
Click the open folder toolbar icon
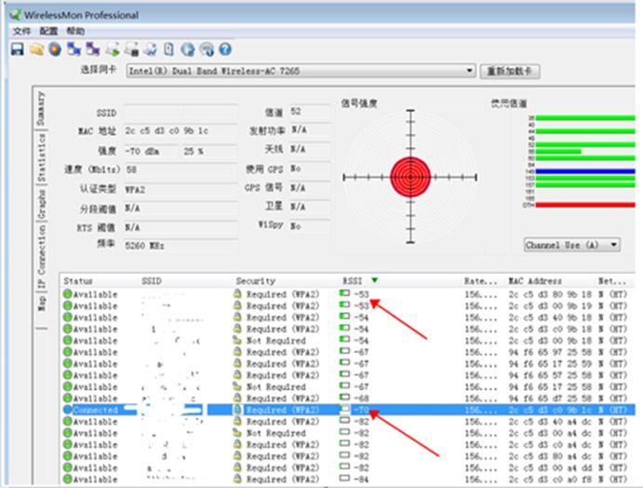tap(36, 49)
